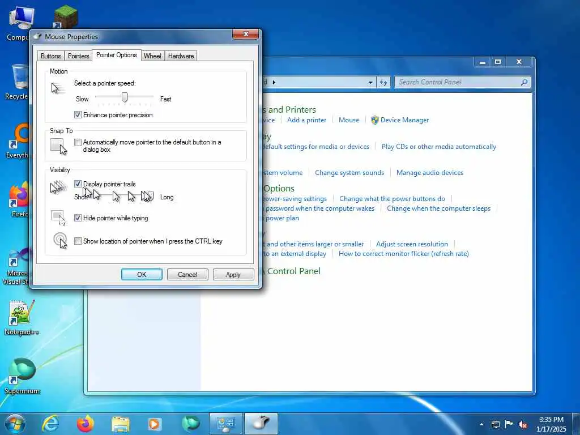
Task: Select the Supermium desktop shortcut
Action: 22,376
